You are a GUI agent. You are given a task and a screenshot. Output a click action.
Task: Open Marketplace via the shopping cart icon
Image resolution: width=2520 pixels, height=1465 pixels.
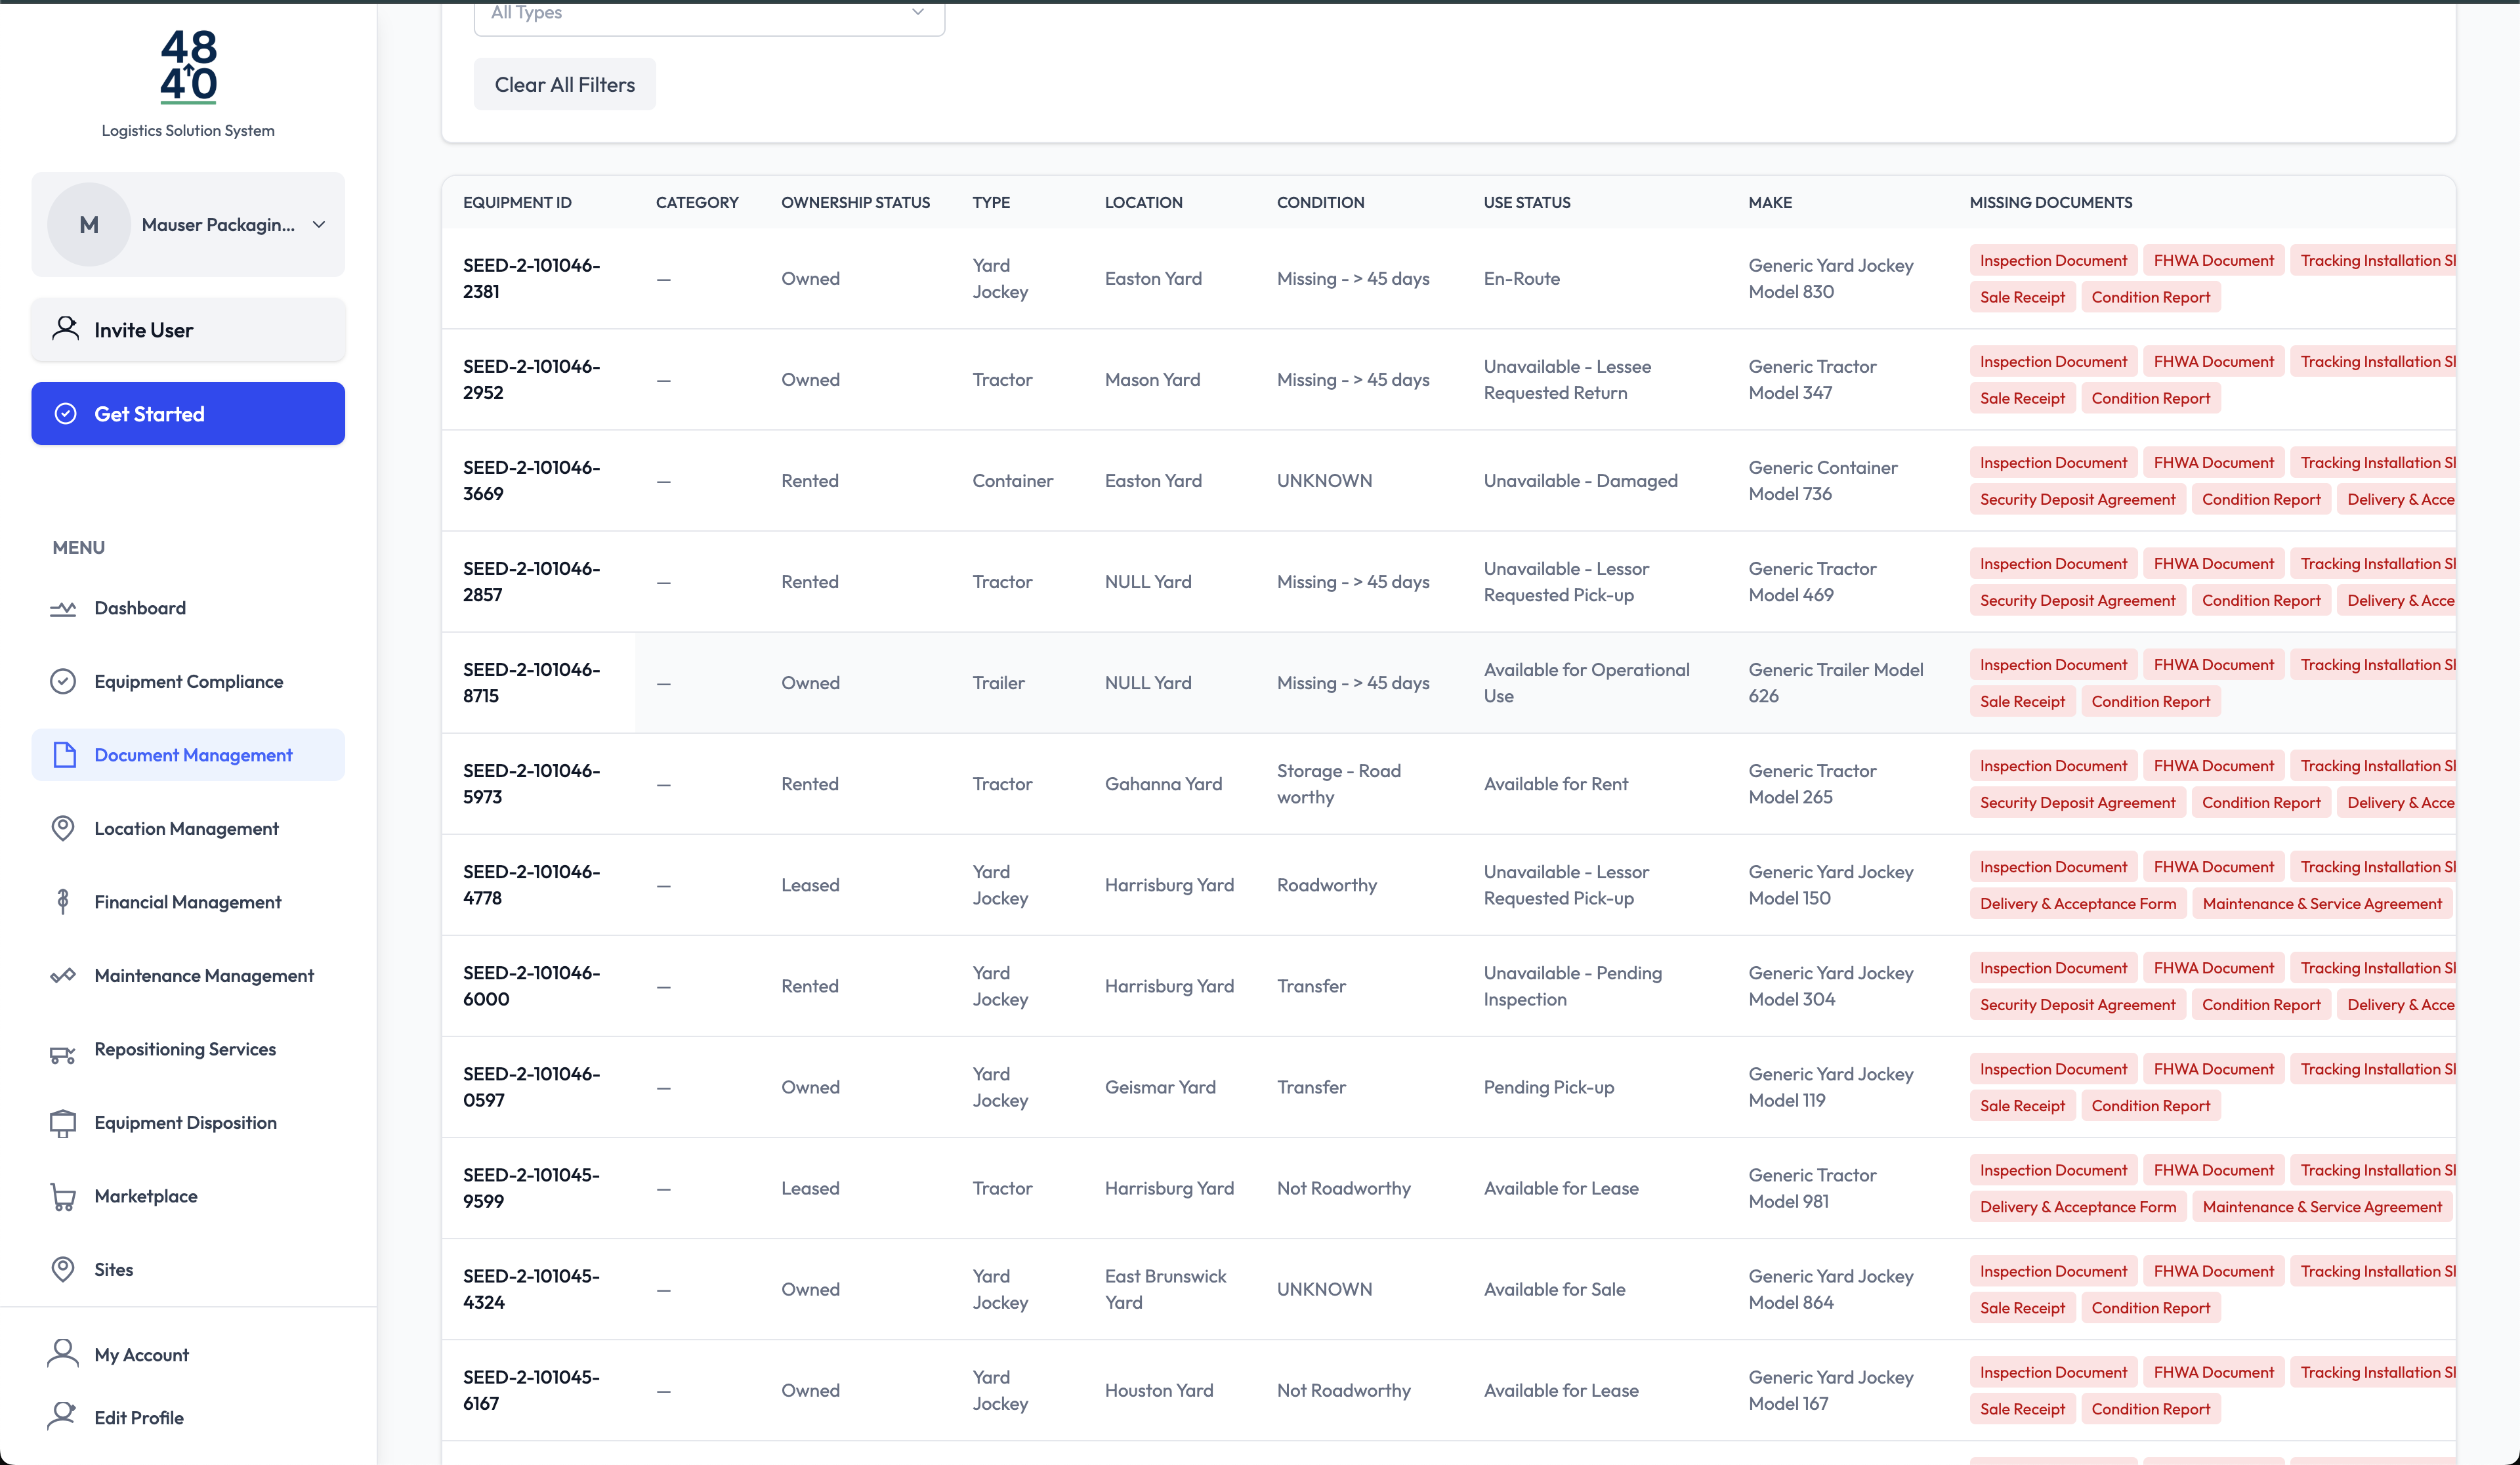coord(63,1196)
